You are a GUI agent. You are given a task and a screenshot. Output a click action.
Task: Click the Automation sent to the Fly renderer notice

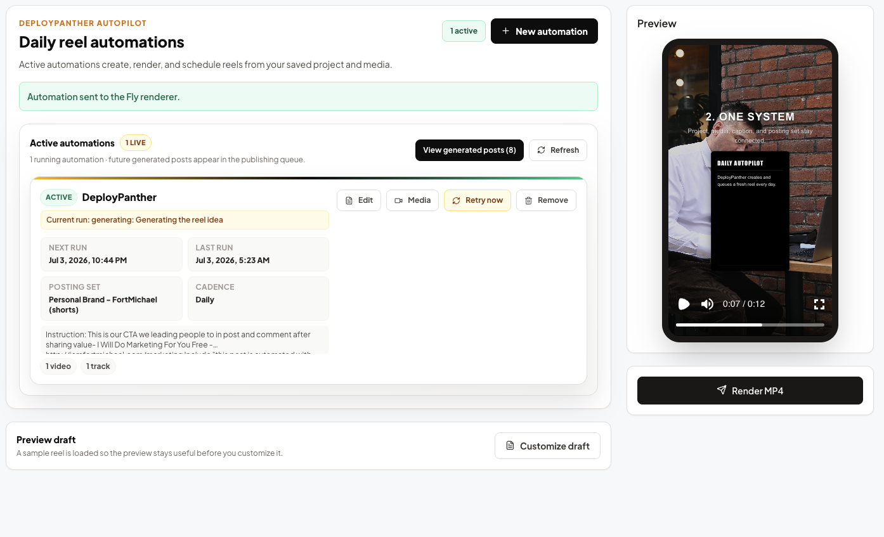(x=308, y=96)
